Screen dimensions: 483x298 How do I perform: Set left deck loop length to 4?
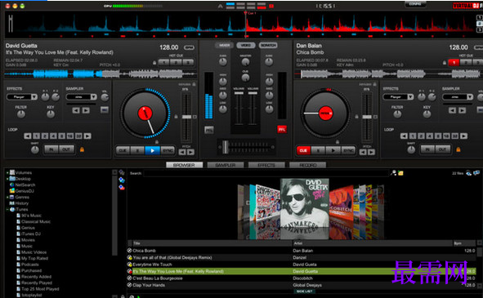(53, 136)
